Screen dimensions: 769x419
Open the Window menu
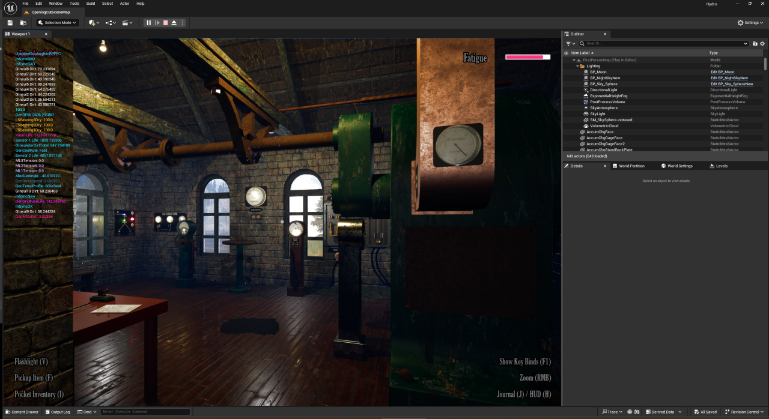(x=55, y=4)
